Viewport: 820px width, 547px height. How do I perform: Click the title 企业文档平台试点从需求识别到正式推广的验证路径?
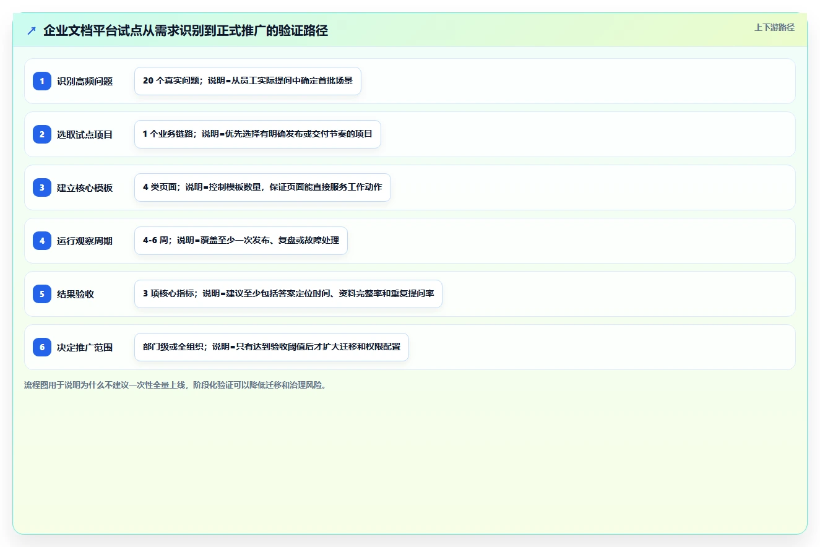pos(185,30)
